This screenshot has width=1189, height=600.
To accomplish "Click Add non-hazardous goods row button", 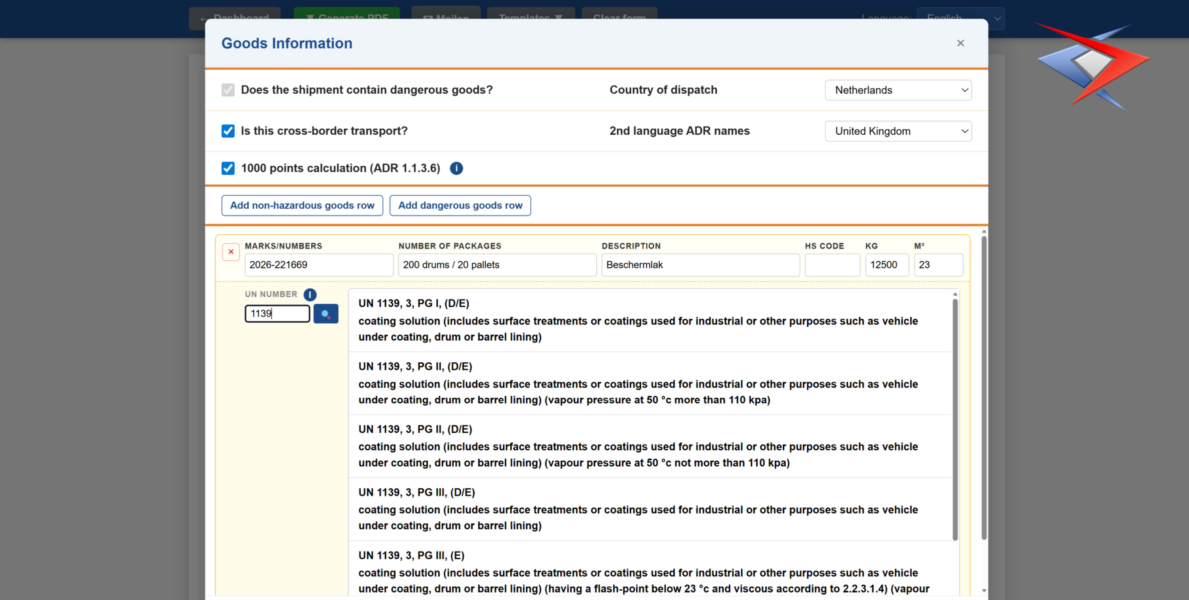I will 302,205.
